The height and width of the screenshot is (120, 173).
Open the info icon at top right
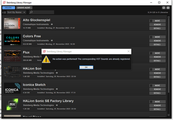tap(168, 8)
